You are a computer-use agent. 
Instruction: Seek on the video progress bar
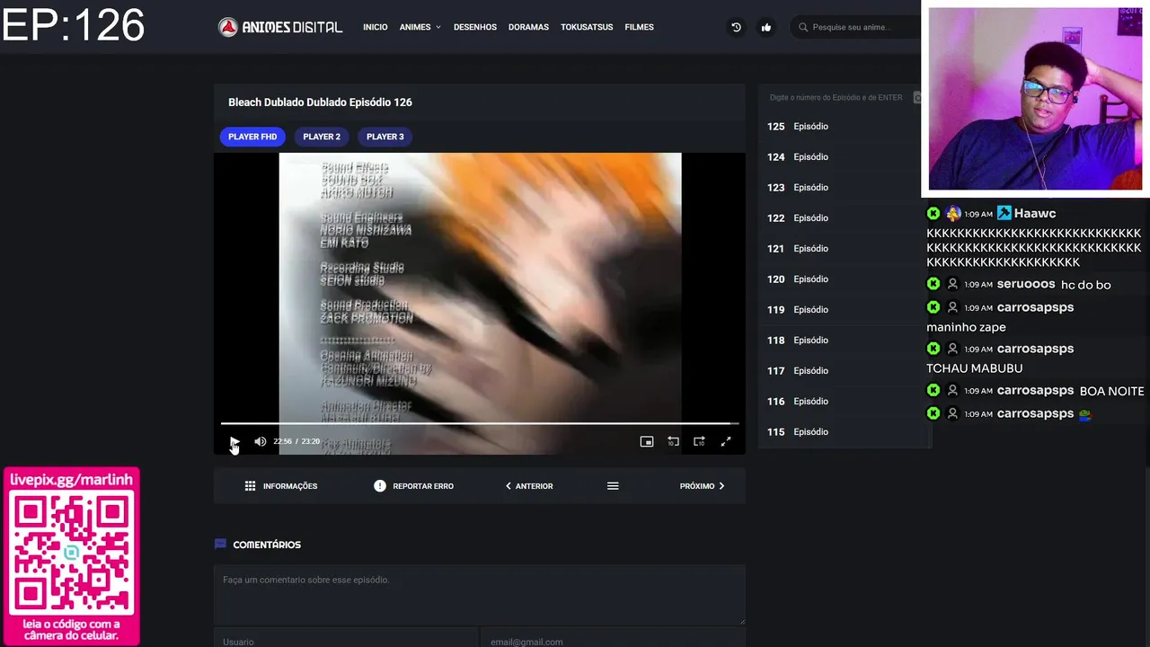[480, 423]
